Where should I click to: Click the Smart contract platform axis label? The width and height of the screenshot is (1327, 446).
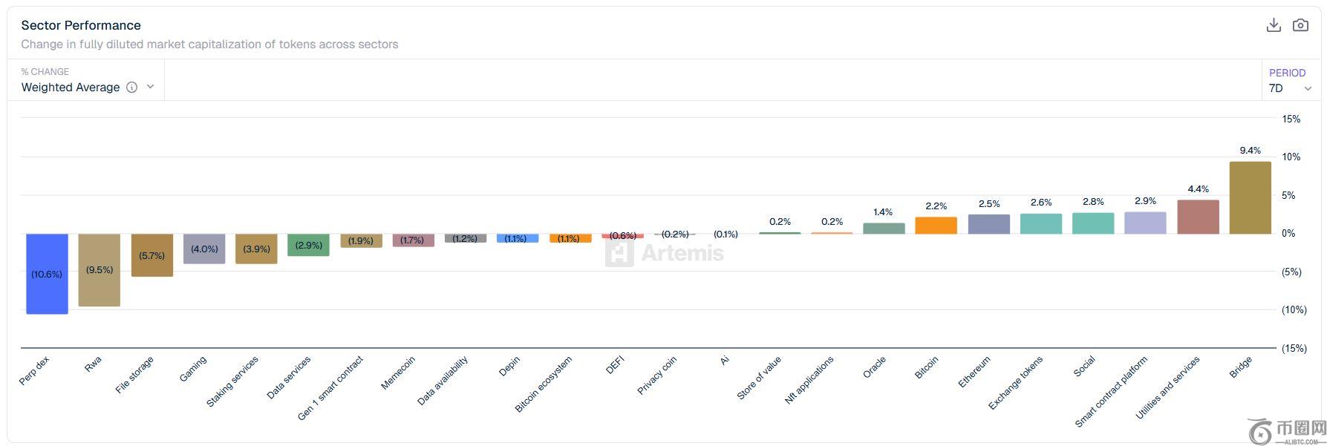click(1111, 391)
